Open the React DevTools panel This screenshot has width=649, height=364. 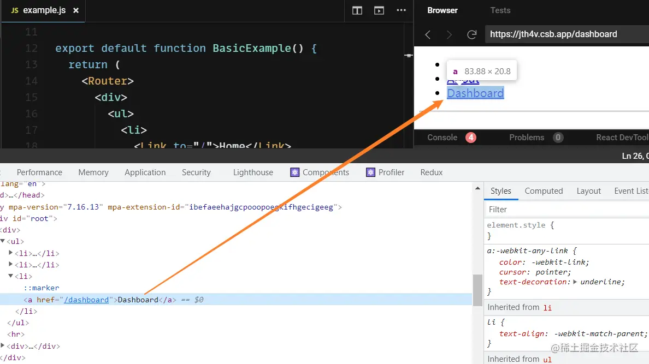tap(622, 138)
